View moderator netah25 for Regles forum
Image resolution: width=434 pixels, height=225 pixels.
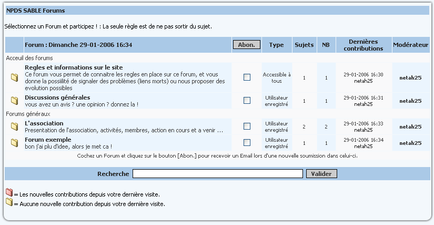[410, 78]
